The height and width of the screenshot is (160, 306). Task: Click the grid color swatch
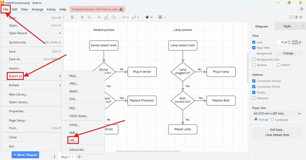pyautogui.click(x=295, y=42)
